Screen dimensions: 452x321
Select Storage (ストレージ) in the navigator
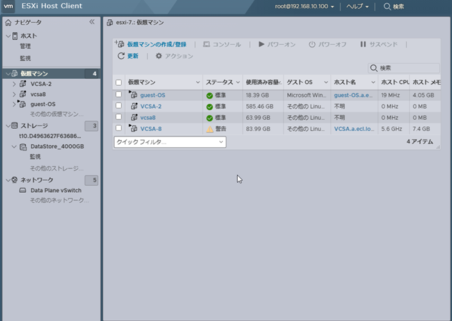[x=34, y=126]
